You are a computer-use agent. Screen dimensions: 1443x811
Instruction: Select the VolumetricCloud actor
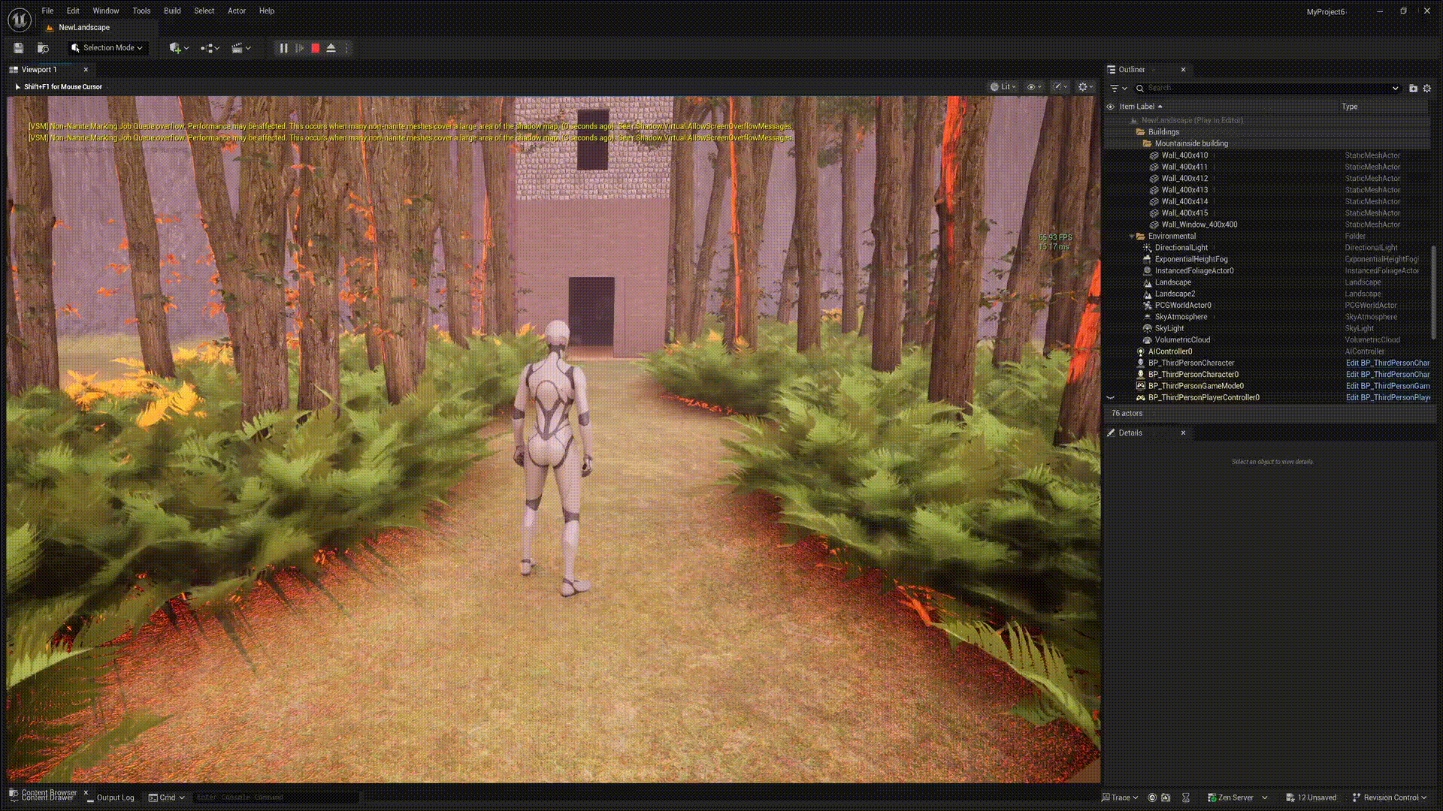[1182, 340]
